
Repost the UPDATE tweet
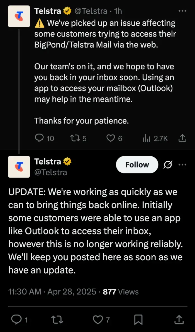57,319
